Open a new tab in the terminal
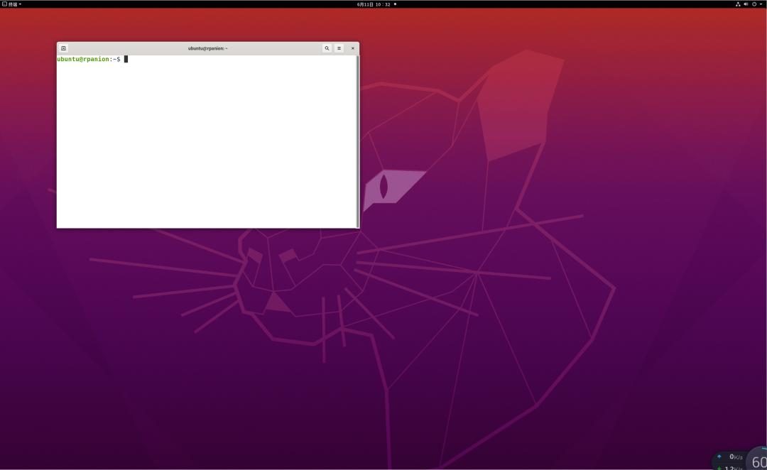The image size is (767, 470). (x=63, y=48)
